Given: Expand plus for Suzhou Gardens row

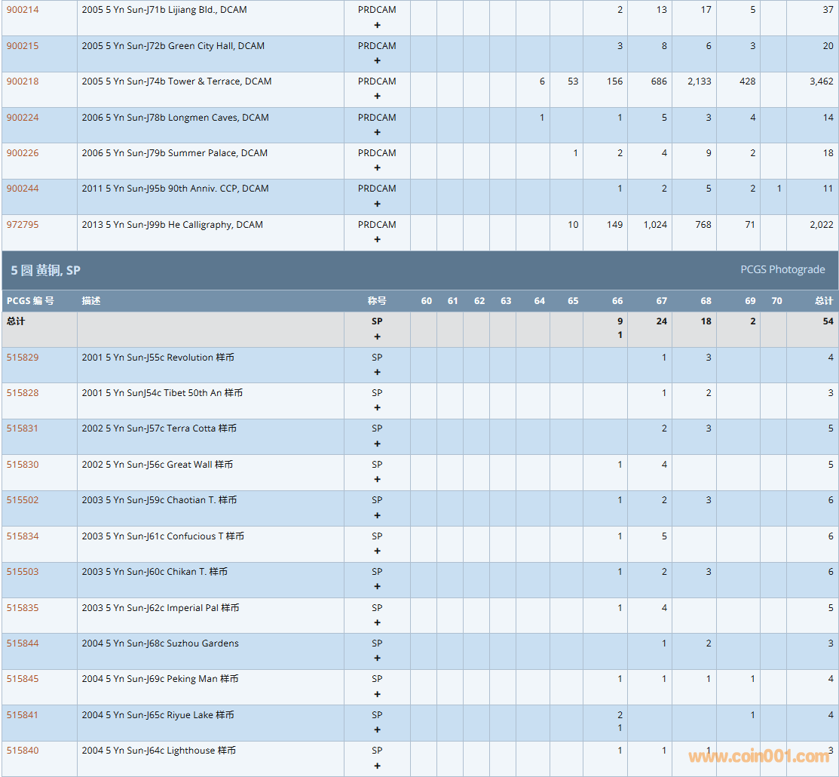Looking at the screenshot, I should pyautogui.click(x=377, y=659).
